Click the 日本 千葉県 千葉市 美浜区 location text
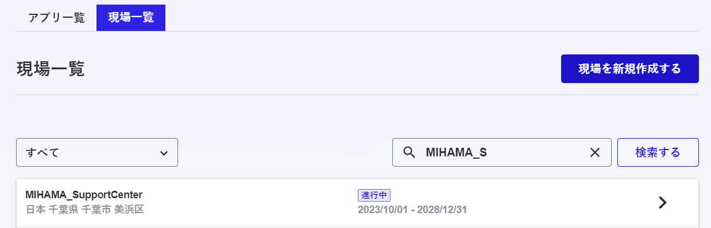The width and height of the screenshot is (711, 228). (85, 209)
